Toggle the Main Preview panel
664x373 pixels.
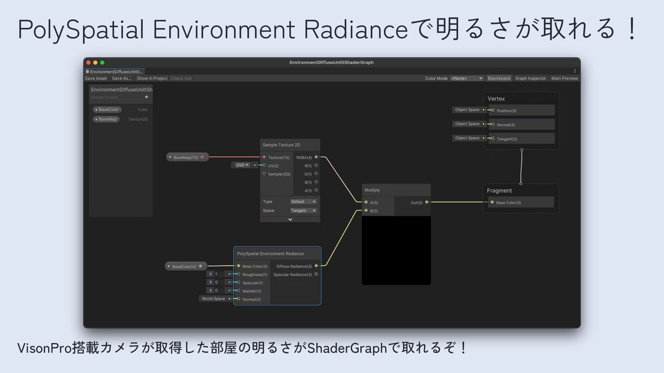pyautogui.click(x=564, y=78)
